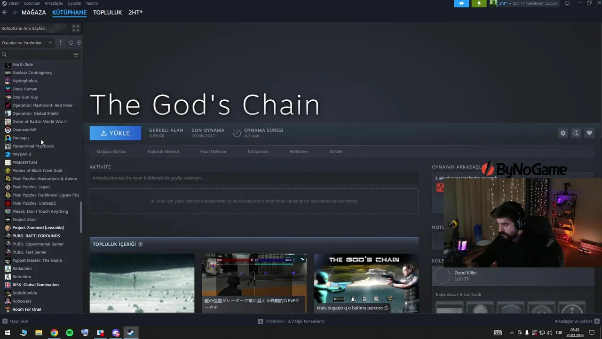Click the sort ascending arrow icon

coord(61,43)
